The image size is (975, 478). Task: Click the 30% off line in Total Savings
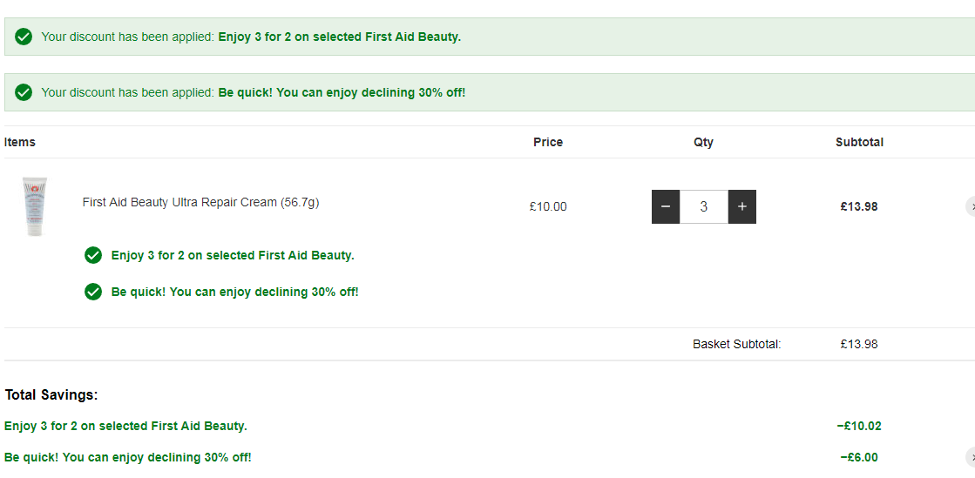point(127,457)
